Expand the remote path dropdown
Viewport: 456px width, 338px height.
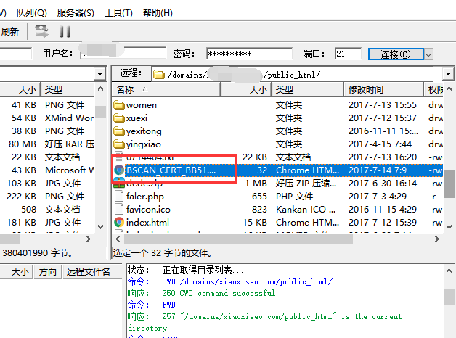[449, 74]
